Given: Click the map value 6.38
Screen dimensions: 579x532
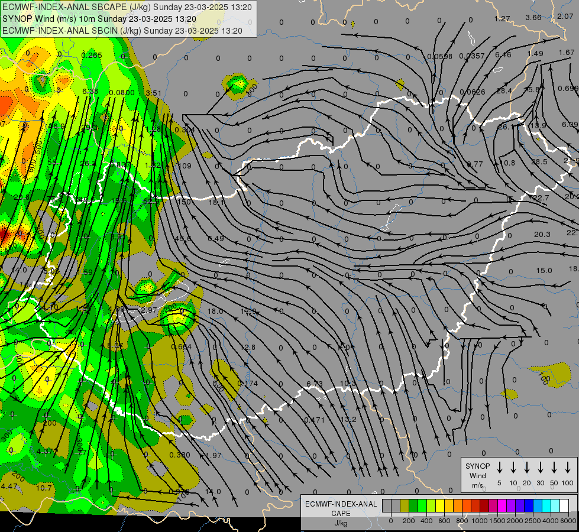Looking at the screenshot, I should 90,91.
